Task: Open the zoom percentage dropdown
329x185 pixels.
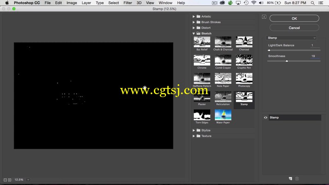Action: click(x=28, y=180)
